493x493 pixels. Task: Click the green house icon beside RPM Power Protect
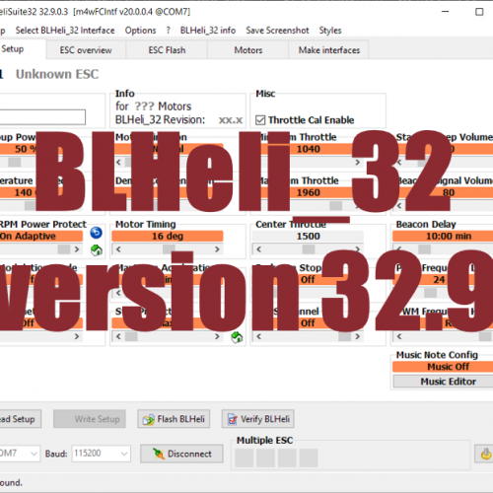click(97, 250)
